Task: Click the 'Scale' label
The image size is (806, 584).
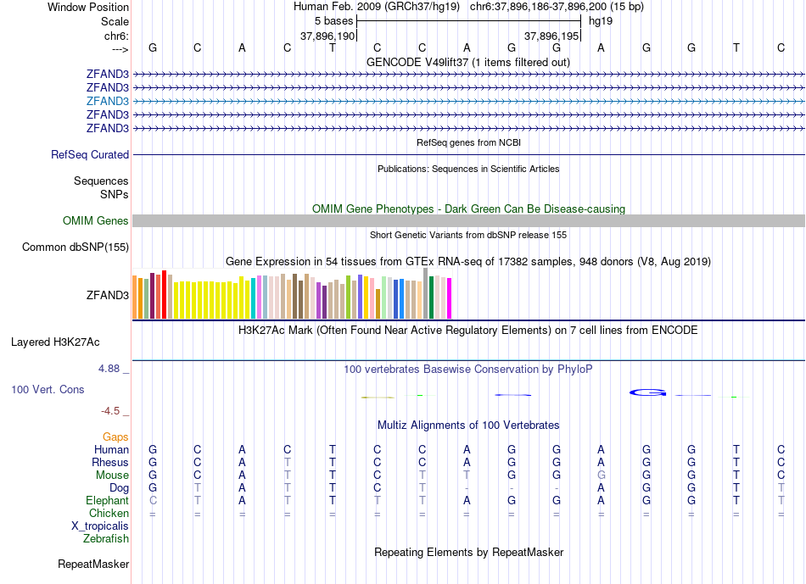Action: tap(115, 21)
